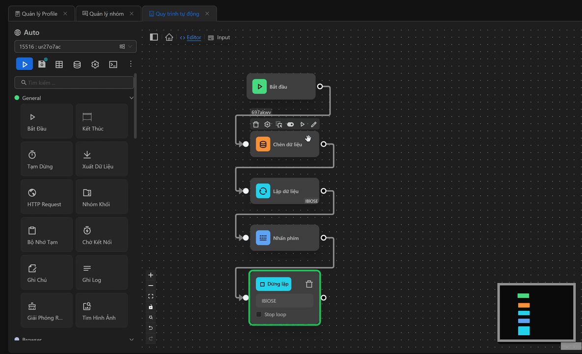Image resolution: width=582 pixels, height=354 pixels.
Task: Delete the Chèn dữ liệu node via trash icon
Action: (256, 124)
